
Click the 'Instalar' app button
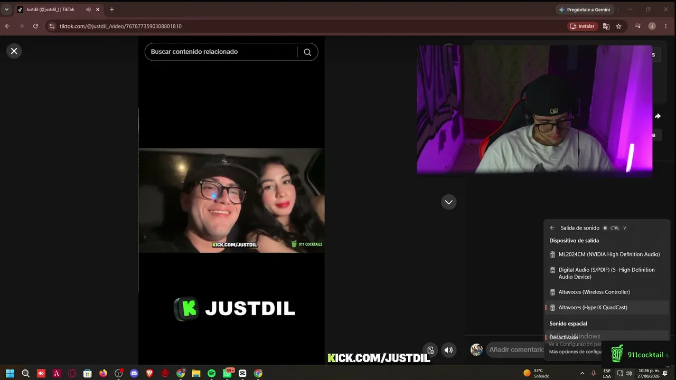click(x=582, y=26)
